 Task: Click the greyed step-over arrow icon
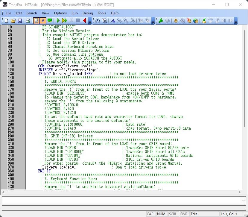(x=211, y=21)
